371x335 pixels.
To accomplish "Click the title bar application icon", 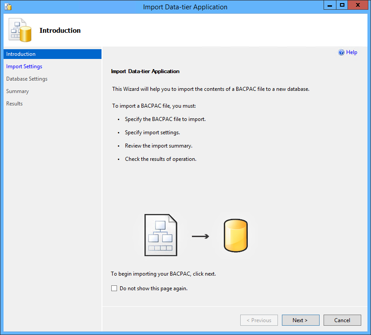I will pyautogui.click(x=8, y=7).
